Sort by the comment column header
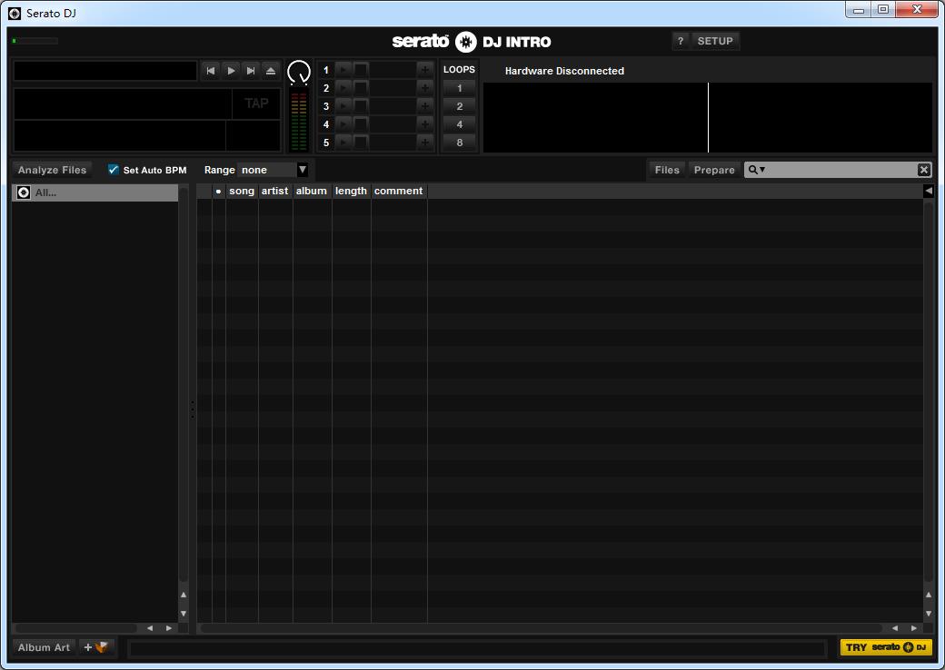Image resolution: width=945 pixels, height=670 pixels. [398, 191]
